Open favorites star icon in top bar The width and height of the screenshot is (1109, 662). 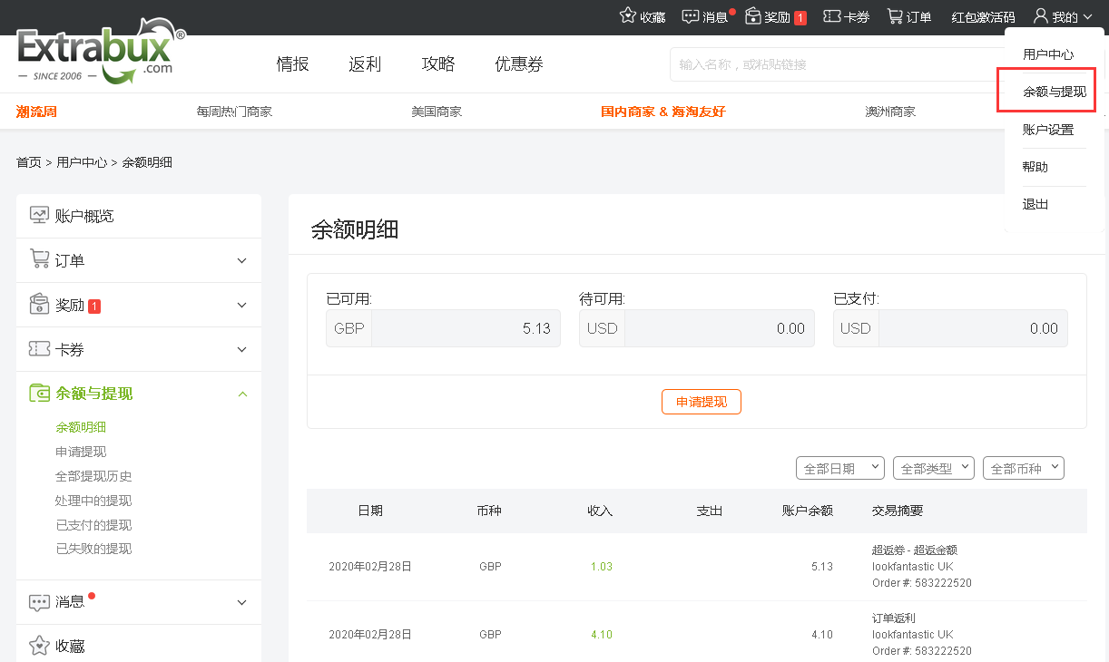pyautogui.click(x=627, y=16)
